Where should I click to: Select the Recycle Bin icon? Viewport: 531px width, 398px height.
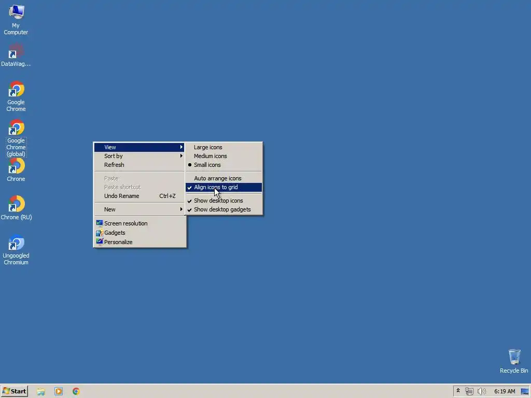point(514,361)
